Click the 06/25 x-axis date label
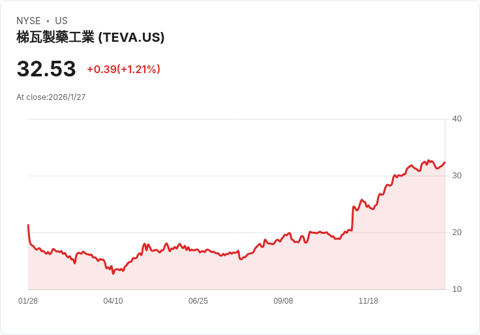This screenshot has height=335, width=480. (x=198, y=301)
